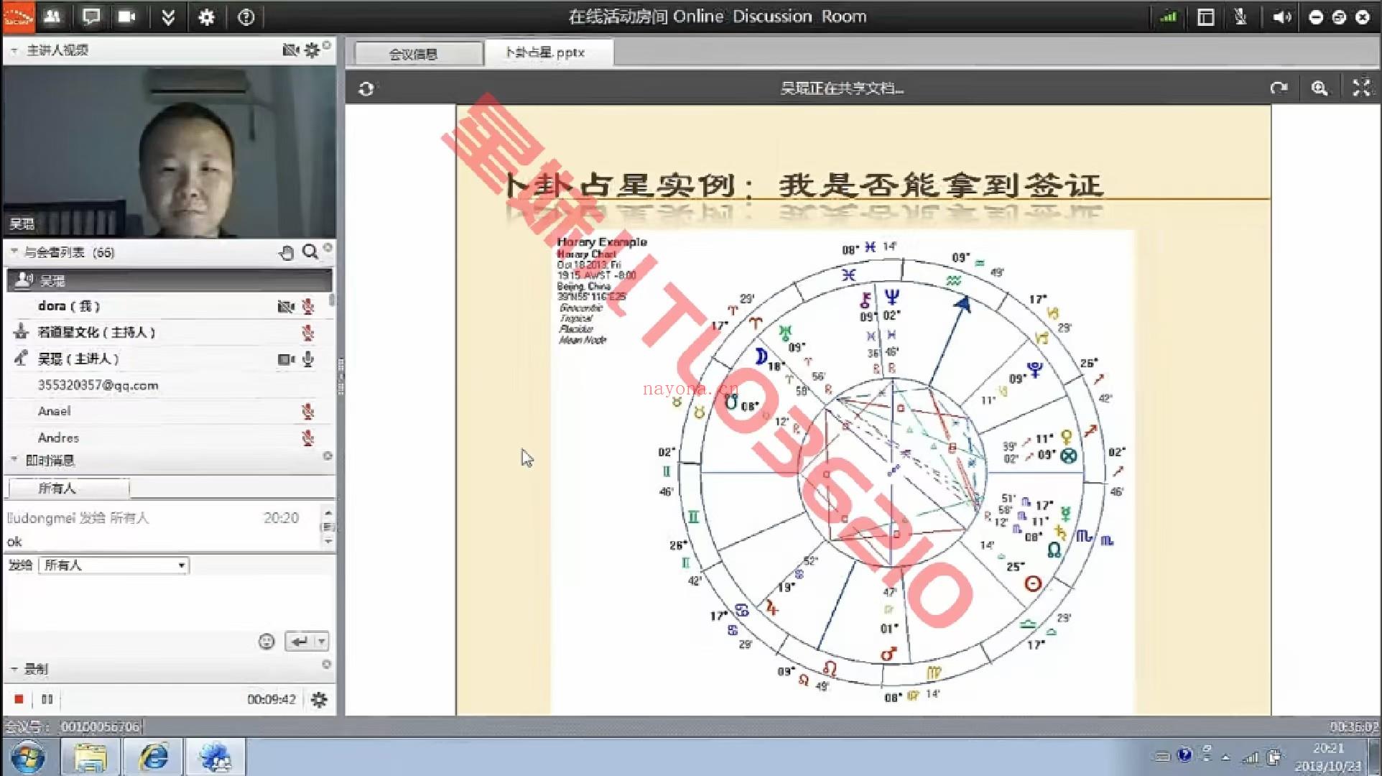This screenshot has height=776, width=1382.
Task: Click the camera icon for 吴琨 (主讲人)
Action: 286,359
